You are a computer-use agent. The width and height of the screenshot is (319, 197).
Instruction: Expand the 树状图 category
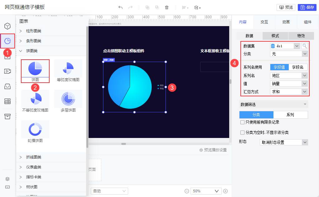[x=51, y=187]
